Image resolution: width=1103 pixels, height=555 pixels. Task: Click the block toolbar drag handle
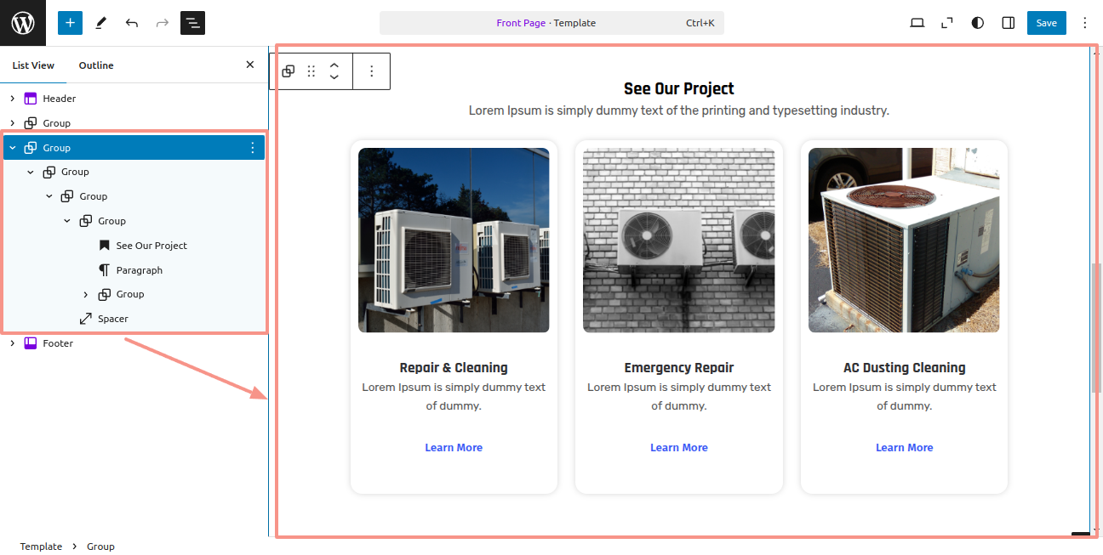click(311, 71)
